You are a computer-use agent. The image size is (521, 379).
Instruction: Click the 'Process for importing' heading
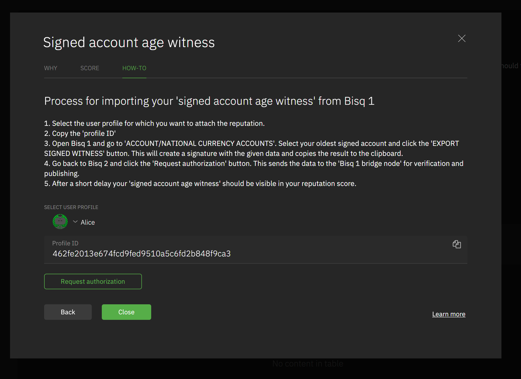click(209, 101)
